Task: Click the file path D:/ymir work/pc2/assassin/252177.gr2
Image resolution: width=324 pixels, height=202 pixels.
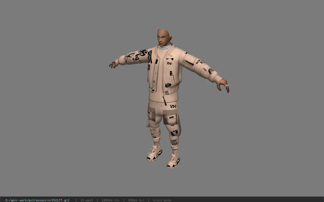Action: (37, 200)
